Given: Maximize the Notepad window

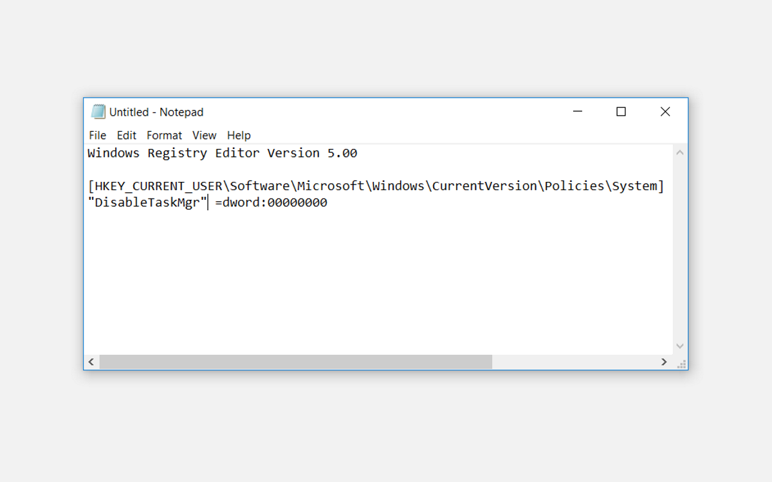Looking at the screenshot, I should (621, 112).
